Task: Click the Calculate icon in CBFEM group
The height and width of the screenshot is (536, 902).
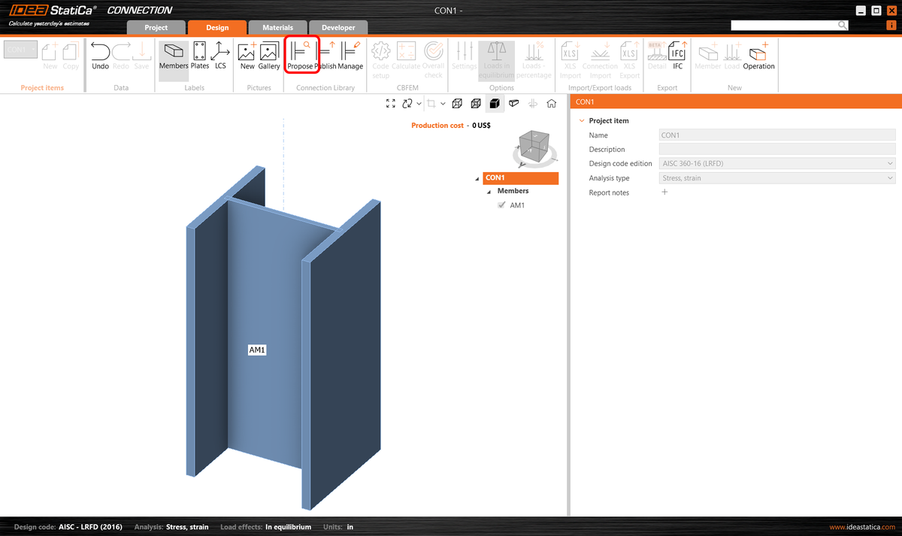Action: (407, 54)
